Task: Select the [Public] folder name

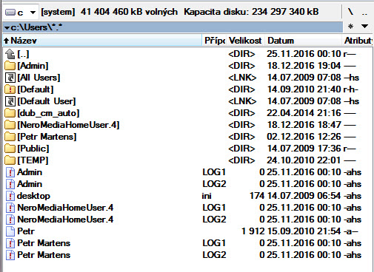Action: point(33,149)
